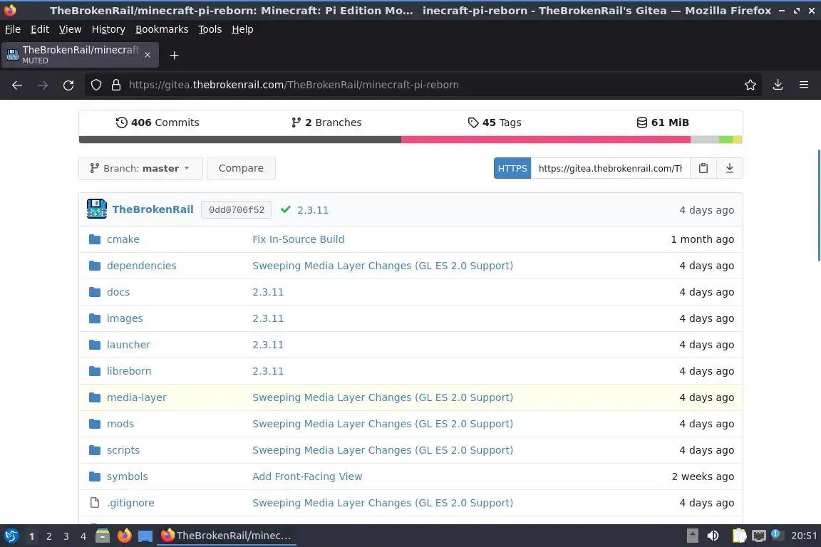Viewport: 821px width, 547px height.
Task: Click the green checkmark commit status icon
Action: coord(285,209)
